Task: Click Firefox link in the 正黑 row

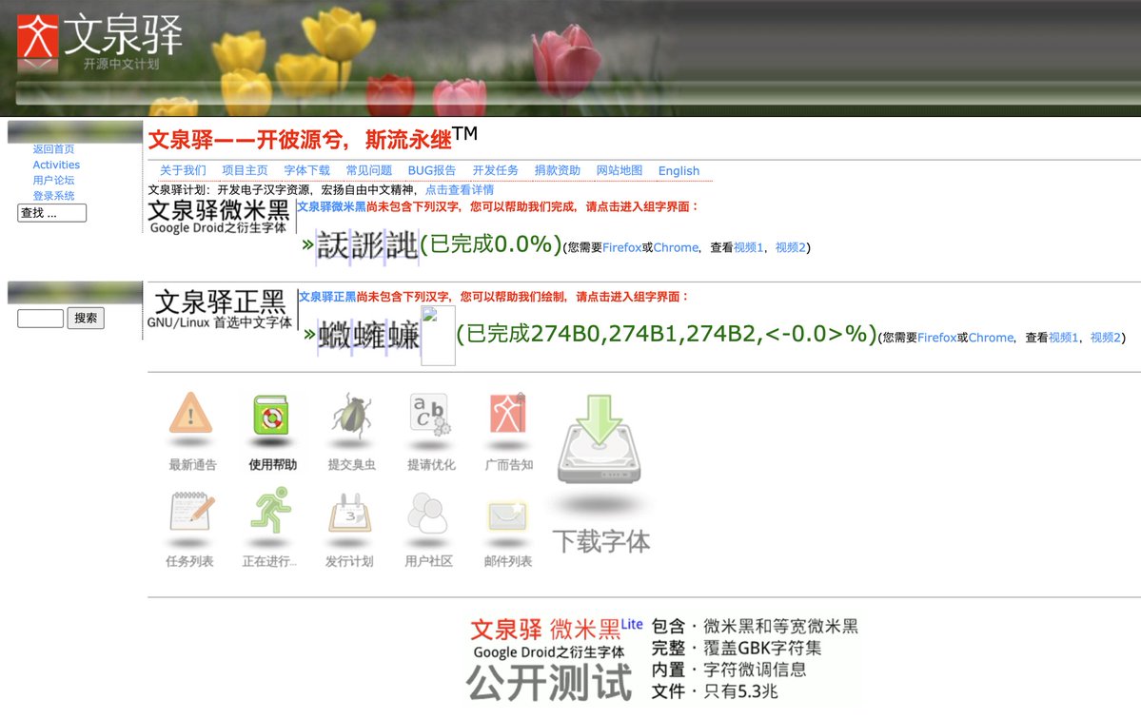Action: (x=937, y=338)
